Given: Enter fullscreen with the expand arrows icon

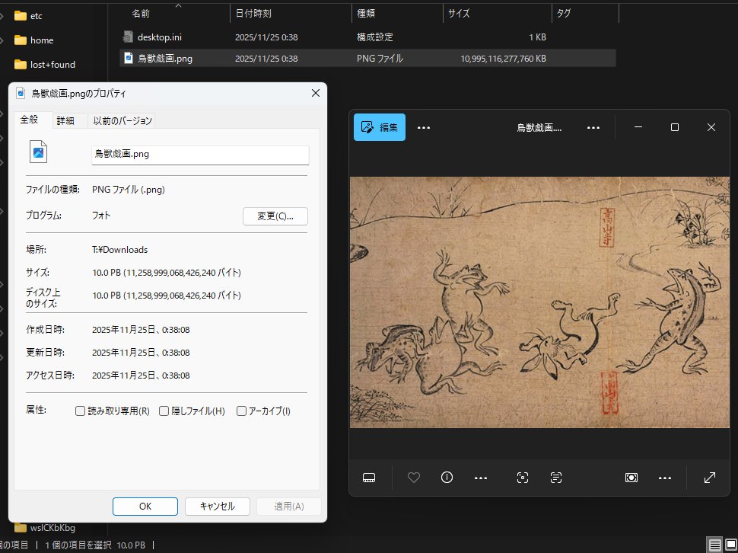Looking at the screenshot, I should [x=709, y=478].
